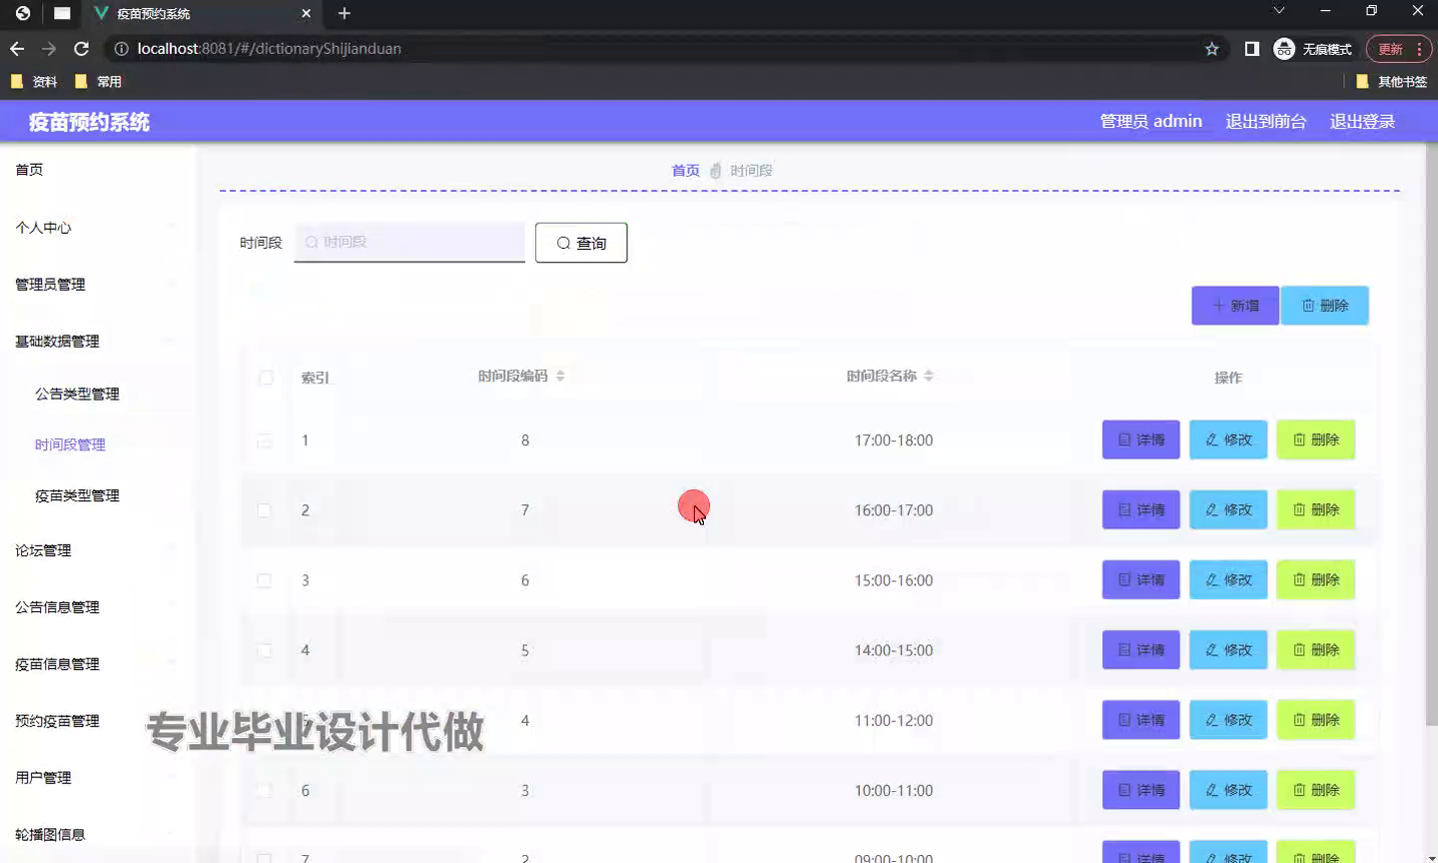Check the box for row 17:00-18:00
The image size is (1438, 863).
click(265, 440)
